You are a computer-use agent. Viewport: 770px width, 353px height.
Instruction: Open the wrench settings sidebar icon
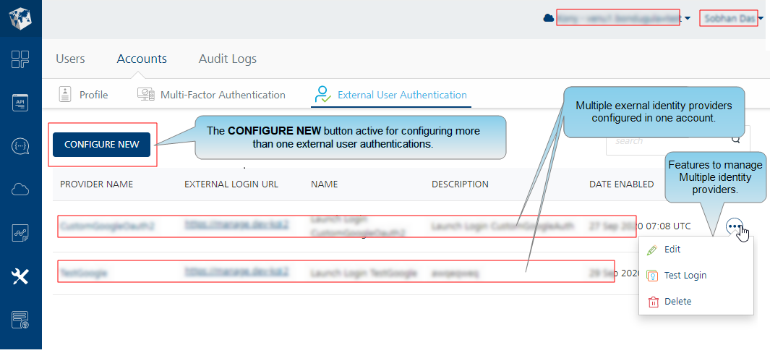pyautogui.click(x=20, y=276)
